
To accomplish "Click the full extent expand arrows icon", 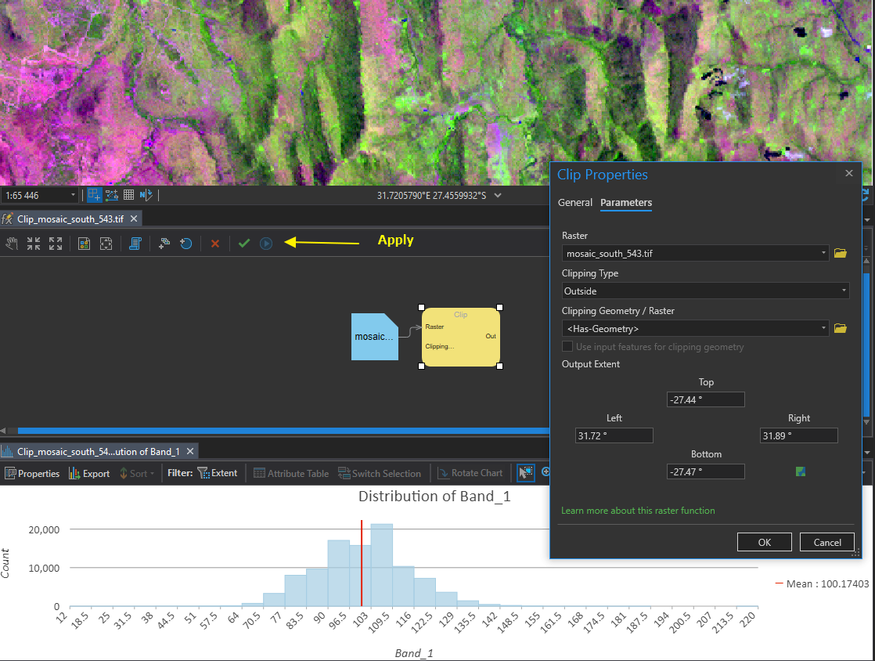I will [56, 244].
